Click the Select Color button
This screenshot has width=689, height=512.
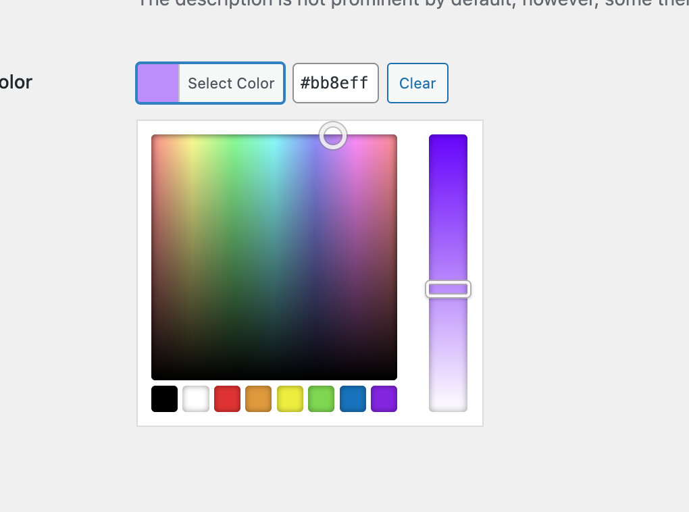pos(231,84)
